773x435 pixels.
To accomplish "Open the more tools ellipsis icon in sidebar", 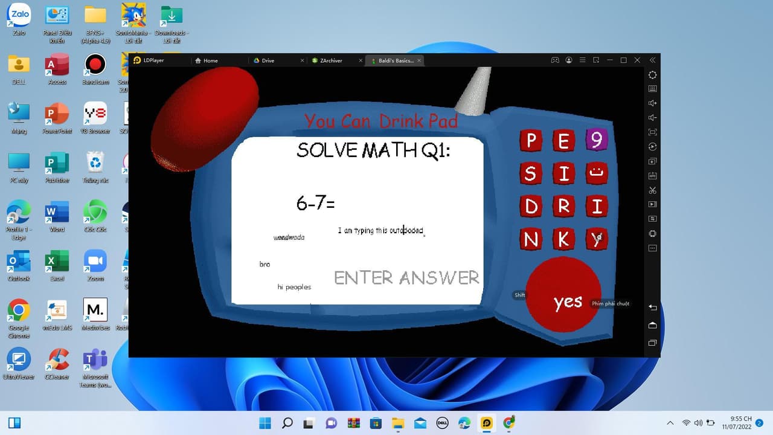I will click(x=652, y=248).
